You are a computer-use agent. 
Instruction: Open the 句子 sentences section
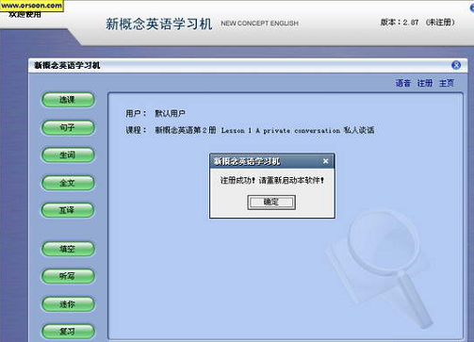[x=68, y=127]
